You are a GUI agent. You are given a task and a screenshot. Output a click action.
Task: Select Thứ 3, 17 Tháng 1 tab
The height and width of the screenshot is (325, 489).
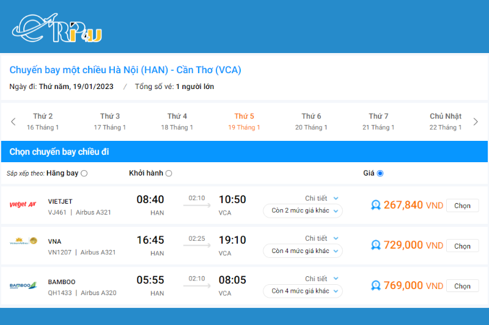[110, 121]
